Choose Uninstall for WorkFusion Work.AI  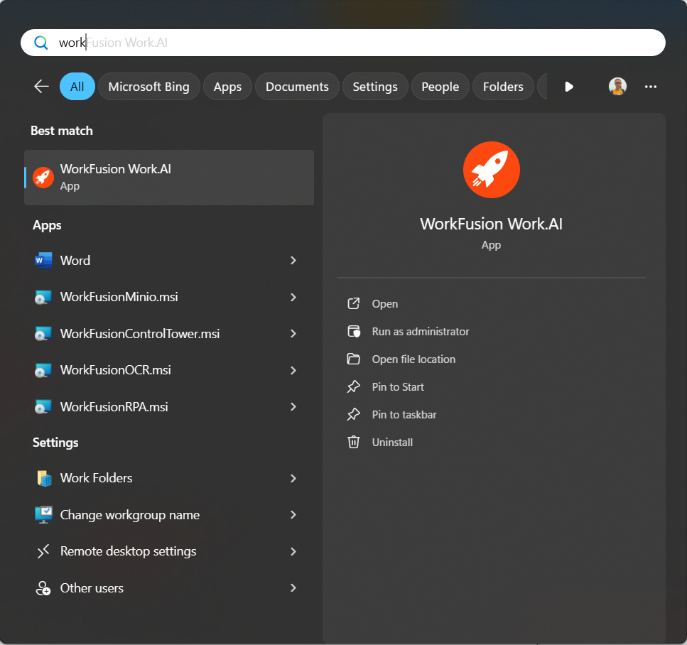click(x=393, y=442)
